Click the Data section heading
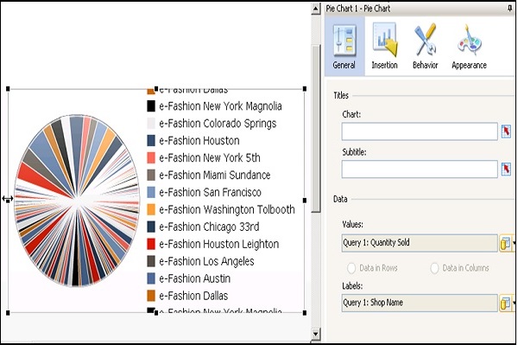 [340, 199]
